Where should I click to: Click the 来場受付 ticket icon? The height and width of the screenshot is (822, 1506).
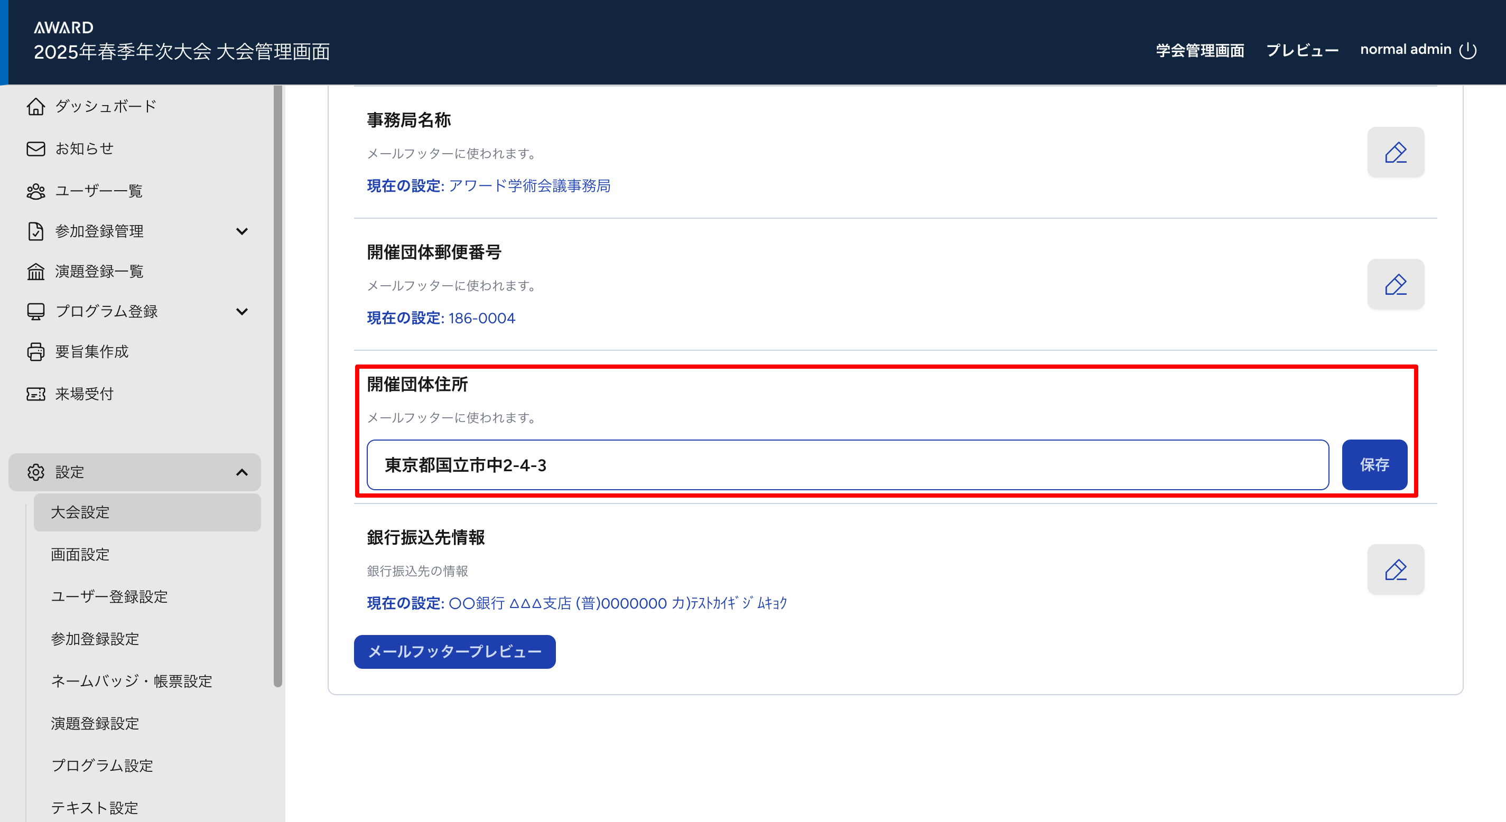(35, 394)
